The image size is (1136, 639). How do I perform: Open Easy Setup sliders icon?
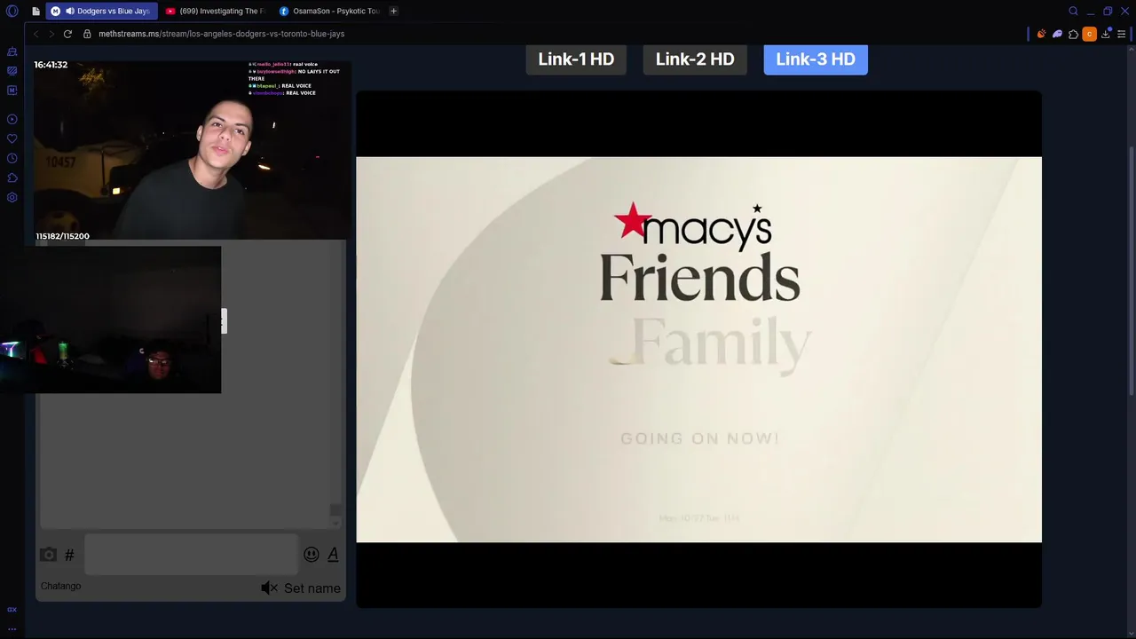[x=1122, y=34]
